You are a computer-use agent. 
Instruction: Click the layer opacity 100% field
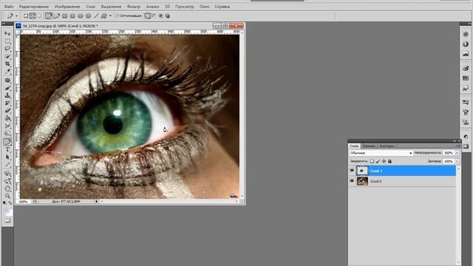pos(449,153)
